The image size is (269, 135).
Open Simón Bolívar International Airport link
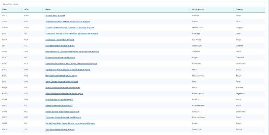point(62,112)
